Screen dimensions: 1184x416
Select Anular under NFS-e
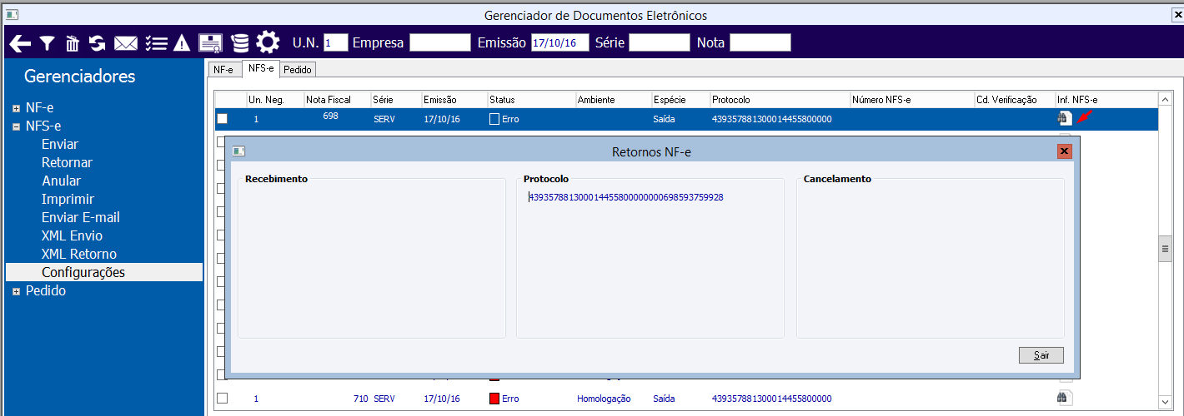[62, 181]
